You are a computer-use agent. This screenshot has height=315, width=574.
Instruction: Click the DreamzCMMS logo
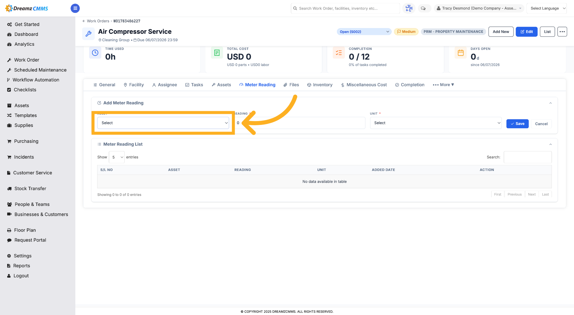coord(27,8)
